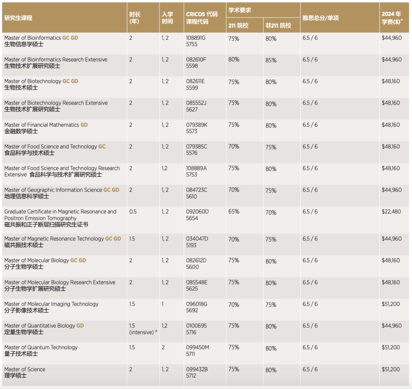Select Master of Molecular Biology Research Extensive

[60, 282]
